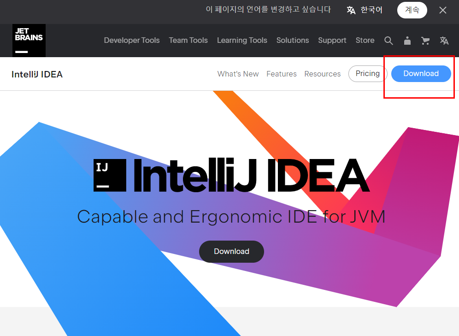Viewport: 459px width, 336px height.
Task: Open the Learning Tools menu
Action: [x=242, y=41]
